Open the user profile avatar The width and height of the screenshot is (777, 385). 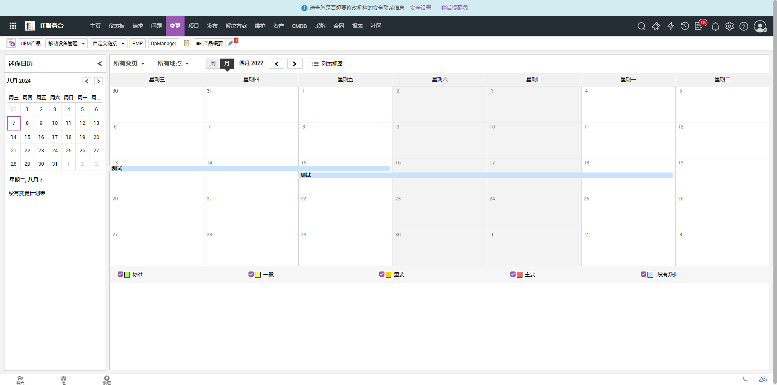tap(760, 26)
